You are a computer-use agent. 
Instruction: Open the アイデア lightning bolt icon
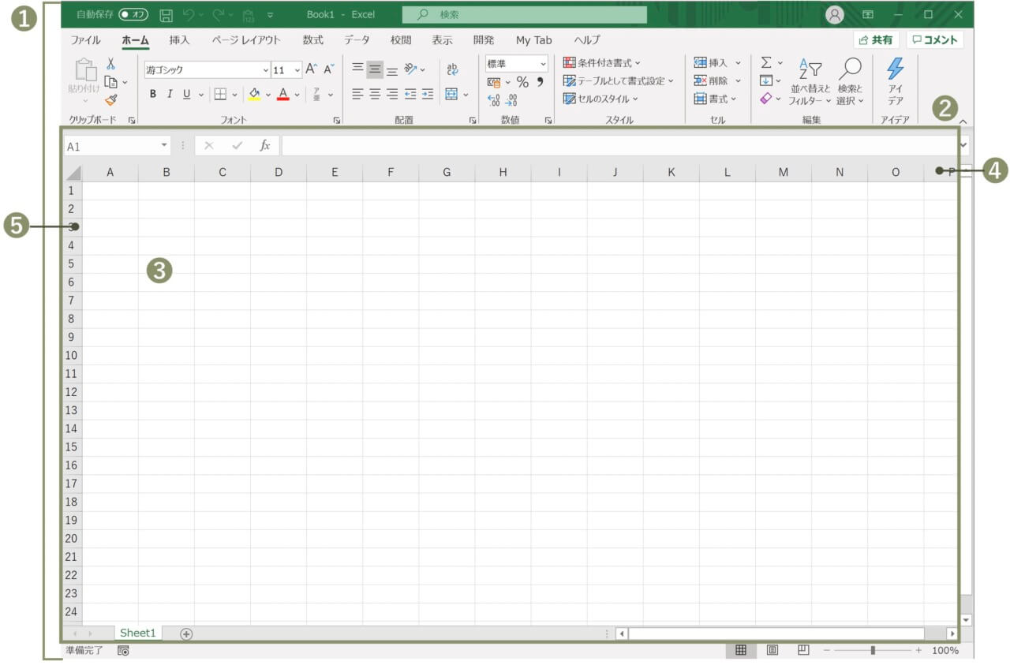(x=895, y=69)
